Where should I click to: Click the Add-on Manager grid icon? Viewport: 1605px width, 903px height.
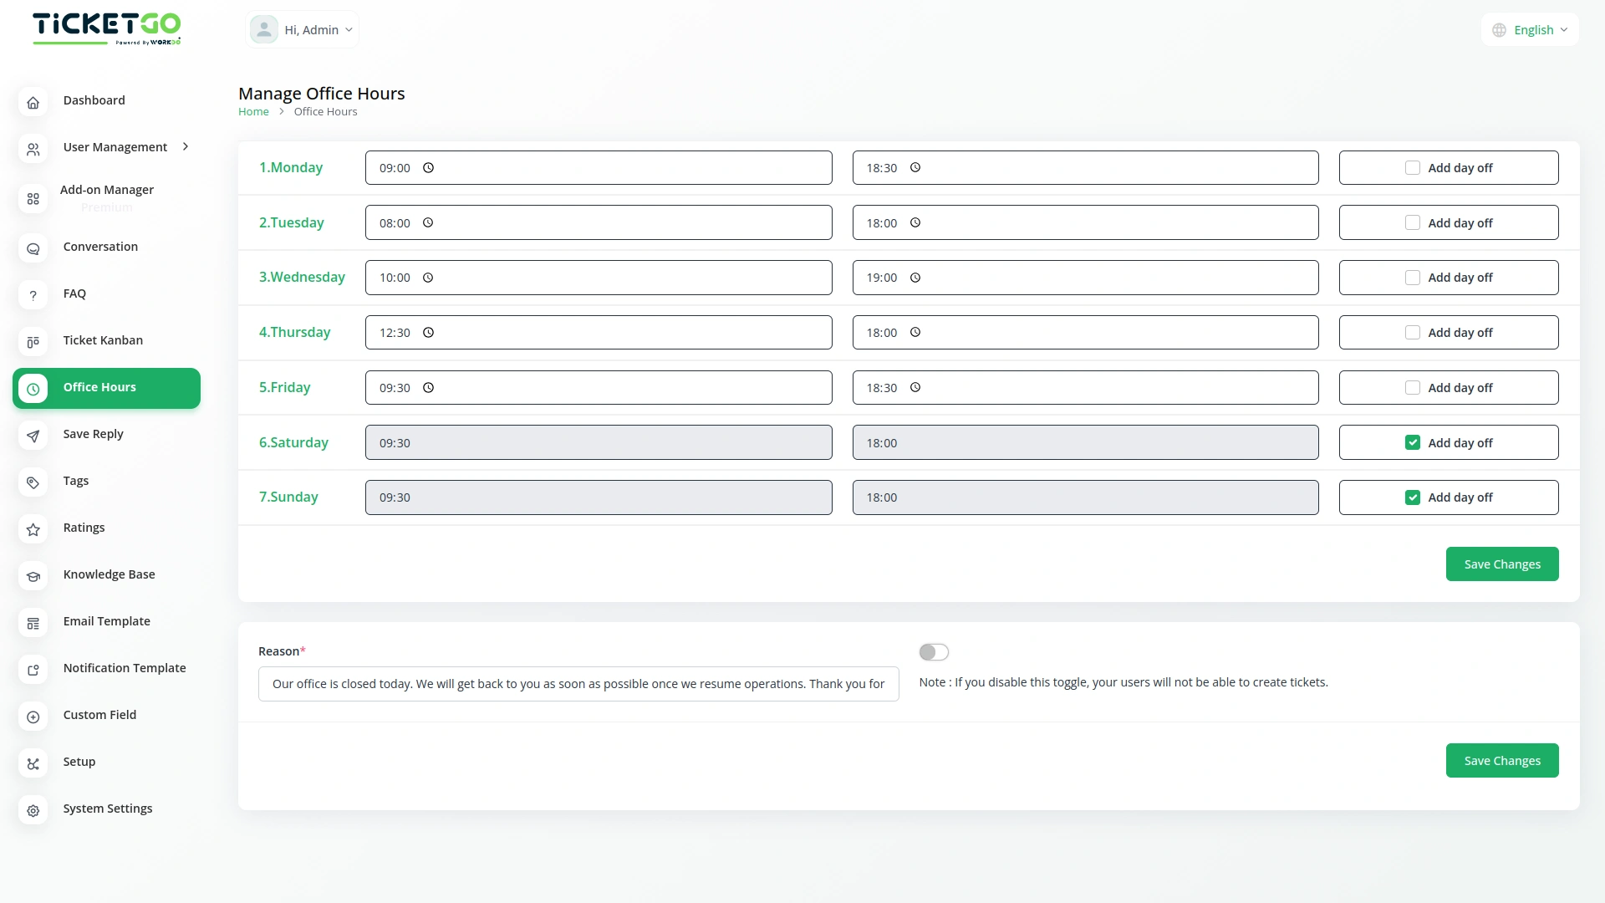[x=33, y=199]
